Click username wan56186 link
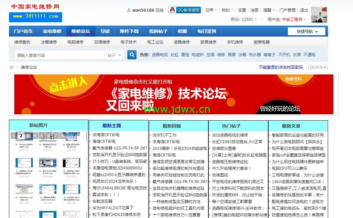The image size is (353, 218). pos(143,10)
